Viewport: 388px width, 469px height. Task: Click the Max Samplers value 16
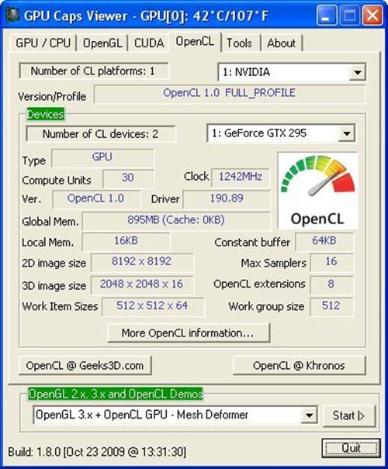coord(331,263)
